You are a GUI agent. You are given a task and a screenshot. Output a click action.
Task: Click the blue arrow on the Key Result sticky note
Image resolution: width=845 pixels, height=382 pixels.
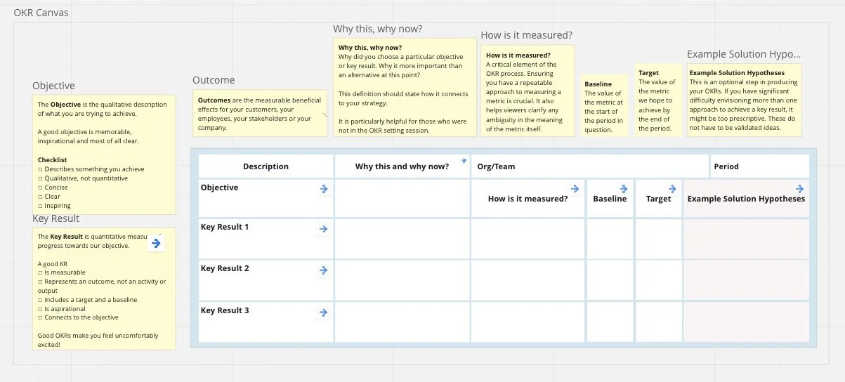157,244
